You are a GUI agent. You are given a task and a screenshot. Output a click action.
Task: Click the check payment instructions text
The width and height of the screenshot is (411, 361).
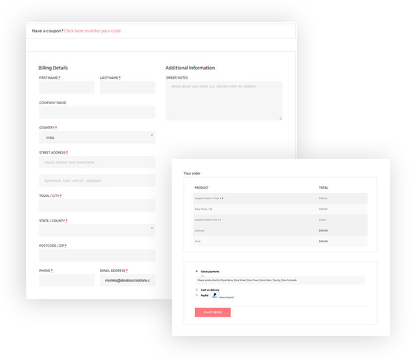[248, 280]
